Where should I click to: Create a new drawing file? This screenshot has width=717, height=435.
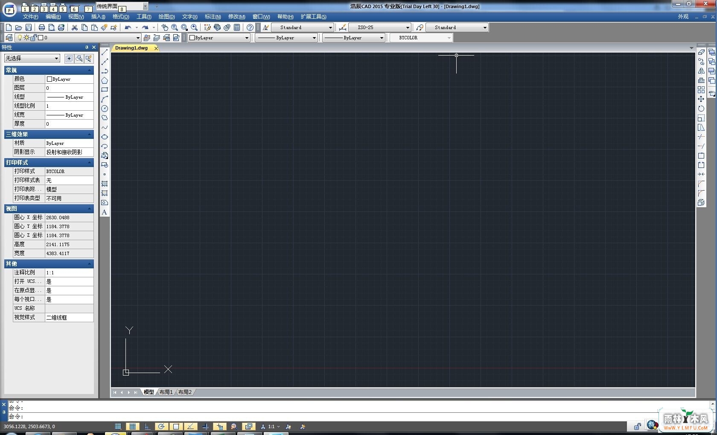pos(9,27)
